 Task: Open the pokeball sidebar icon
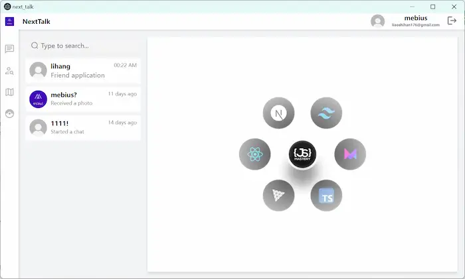[x=9, y=113]
